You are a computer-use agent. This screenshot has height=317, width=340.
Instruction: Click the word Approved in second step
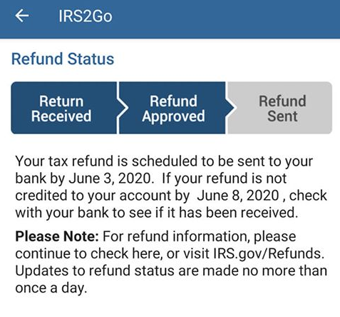173,116
